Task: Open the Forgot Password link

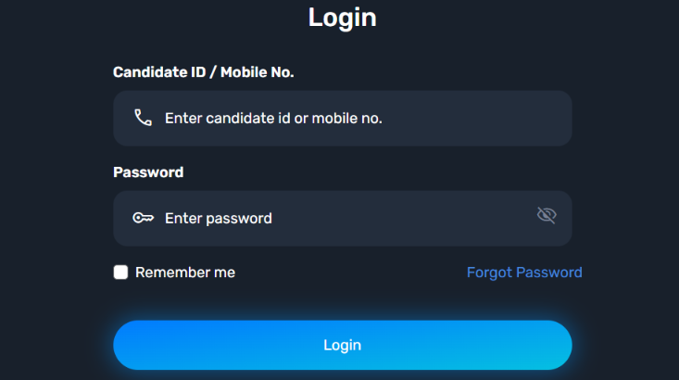Action: click(524, 272)
